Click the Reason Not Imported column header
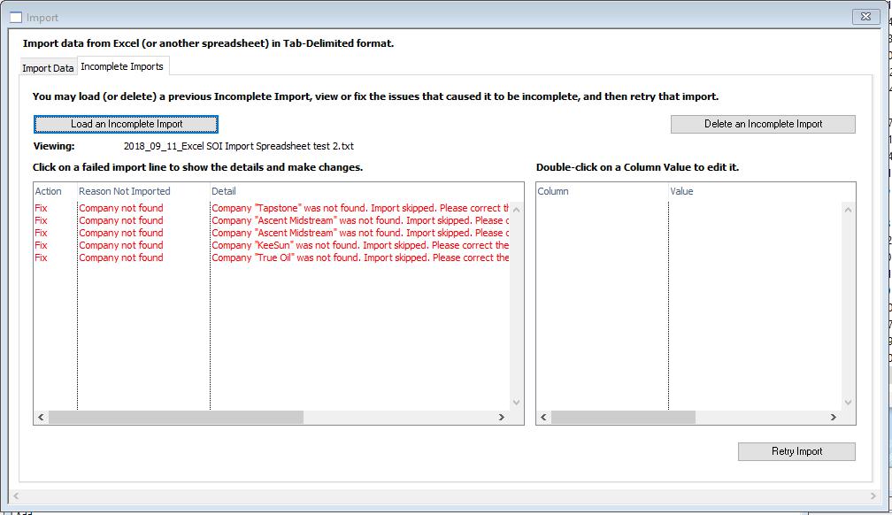The image size is (892, 515). [x=125, y=191]
